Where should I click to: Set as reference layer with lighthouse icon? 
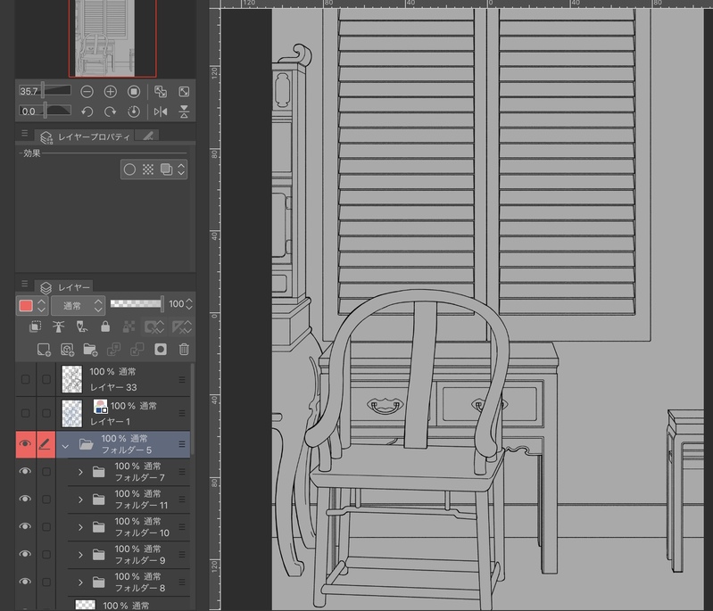coord(59,327)
